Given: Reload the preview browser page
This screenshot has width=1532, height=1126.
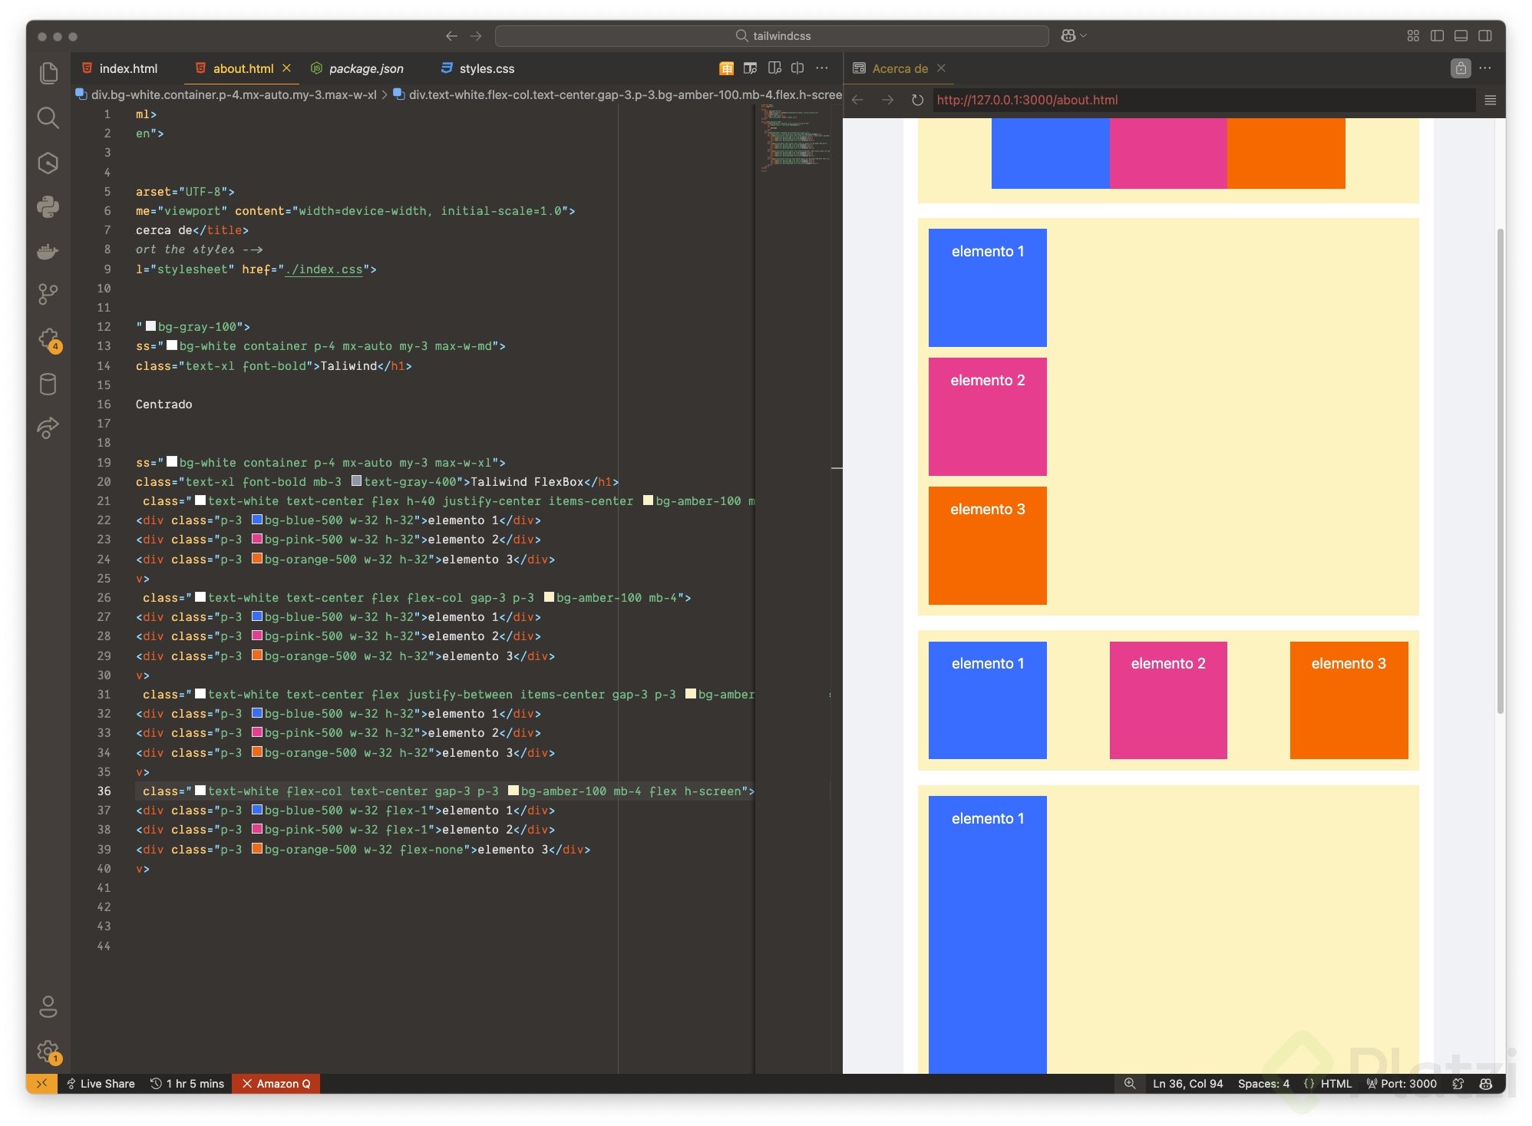Looking at the screenshot, I should coord(917,100).
